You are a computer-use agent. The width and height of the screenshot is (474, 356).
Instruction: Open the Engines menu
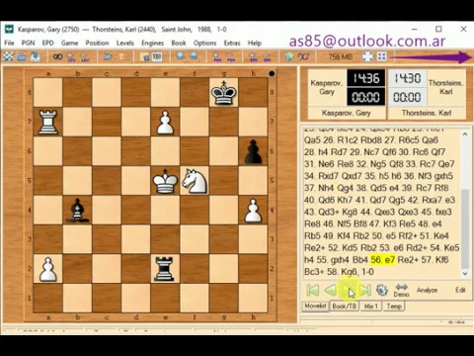click(x=152, y=43)
